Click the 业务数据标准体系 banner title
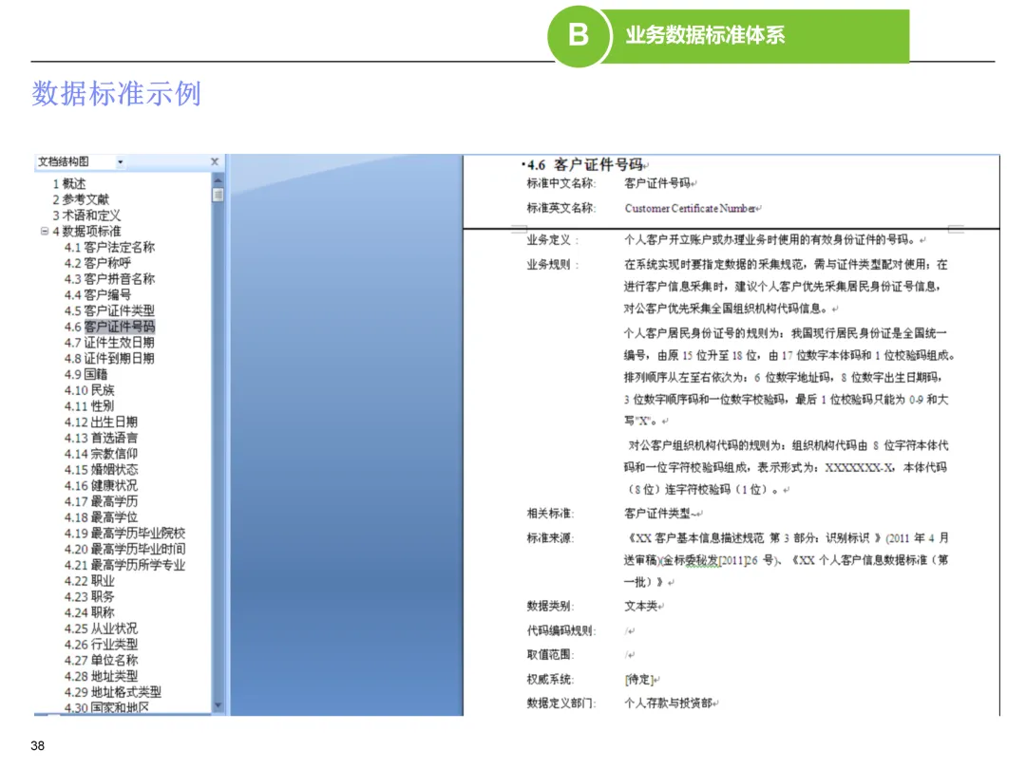 pyautogui.click(x=705, y=35)
